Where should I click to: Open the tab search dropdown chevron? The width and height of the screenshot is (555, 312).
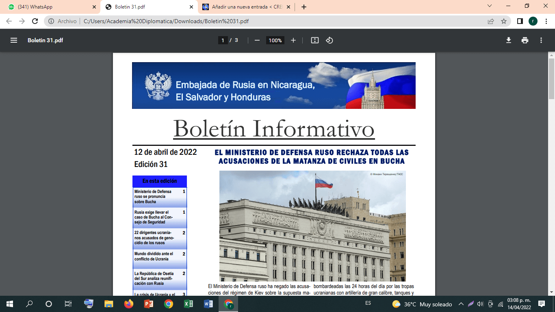pos(489,6)
